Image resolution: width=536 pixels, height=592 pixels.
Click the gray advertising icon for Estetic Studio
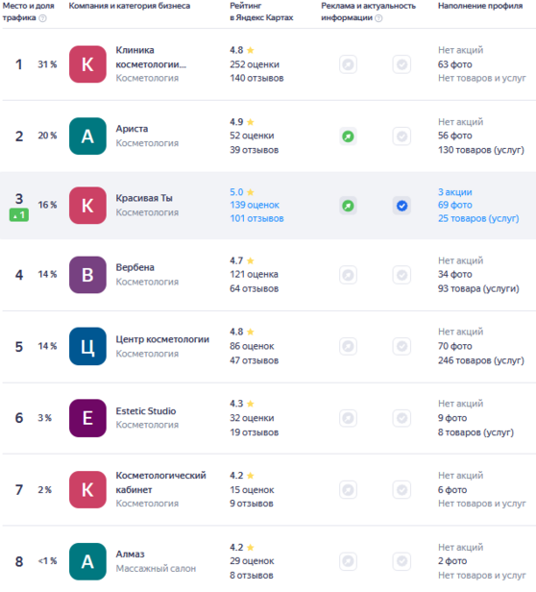[x=348, y=418]
